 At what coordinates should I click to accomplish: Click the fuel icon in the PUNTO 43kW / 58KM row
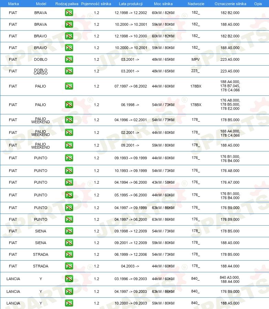[x=69, y=182]
